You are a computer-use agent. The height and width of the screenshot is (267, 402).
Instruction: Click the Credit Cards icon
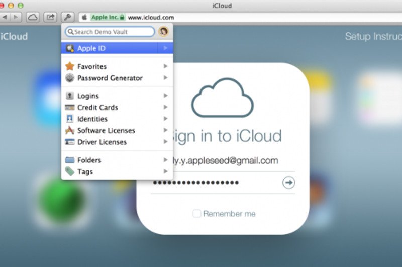[70, 107]
